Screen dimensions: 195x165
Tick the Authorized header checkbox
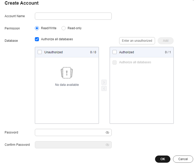pos(115,52)
